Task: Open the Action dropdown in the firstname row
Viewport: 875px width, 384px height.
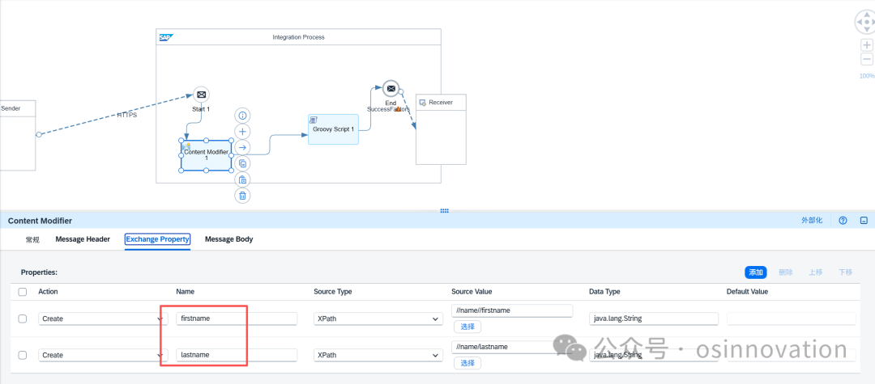Action: 103,319
